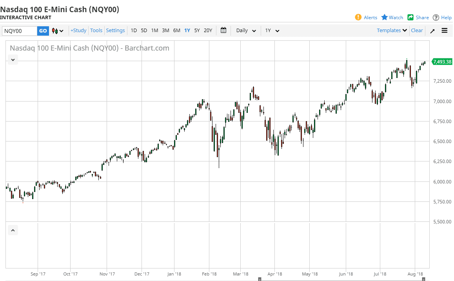This screenshot has width=454, height=281.
Task: Click the 7,000.00 price axis label
Action: (442, 101)
